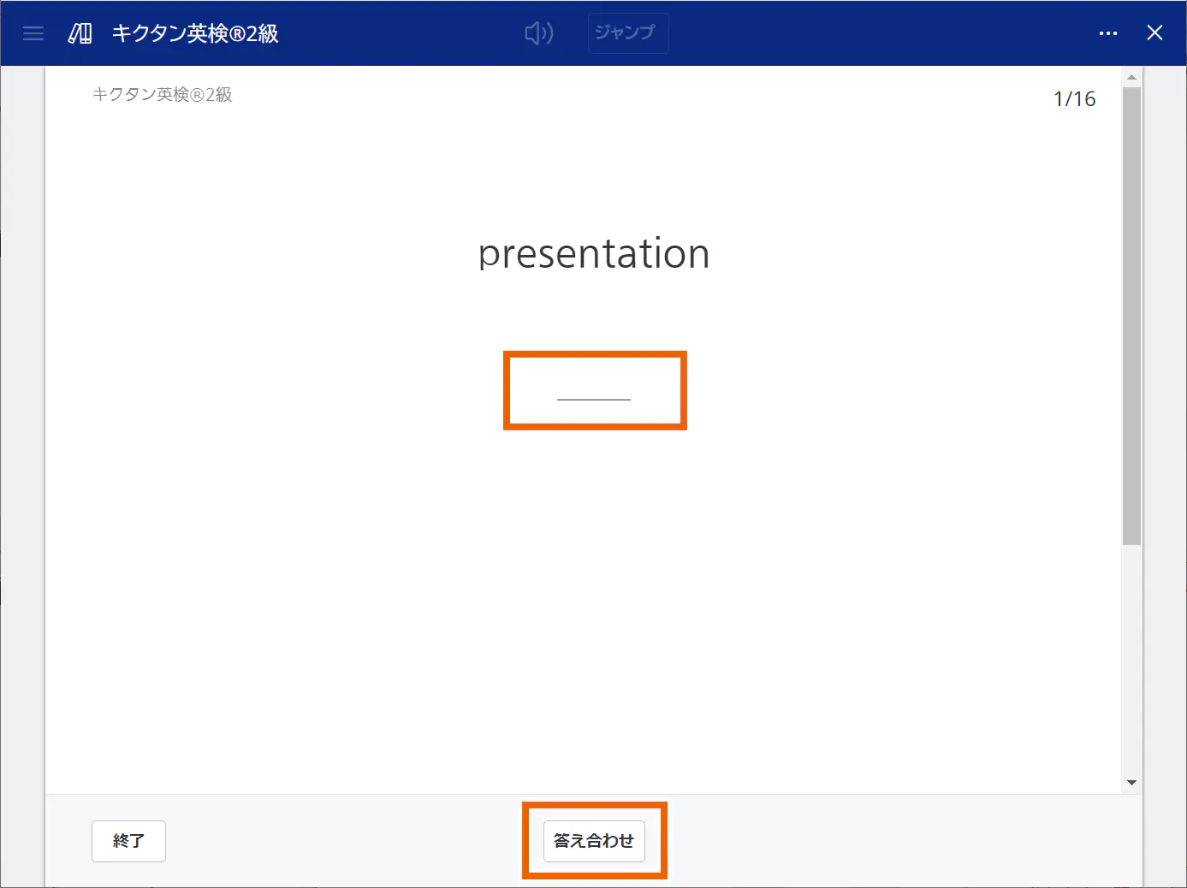The height and width of the screenshot is (888, 1187).
Task: Click the scrollbar up arrow
Action: coord(1132,77)
